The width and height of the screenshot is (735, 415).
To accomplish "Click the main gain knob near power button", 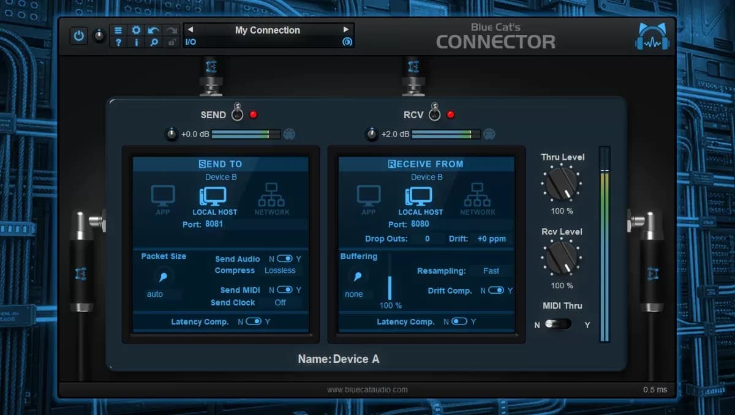I will pos(99,36).
